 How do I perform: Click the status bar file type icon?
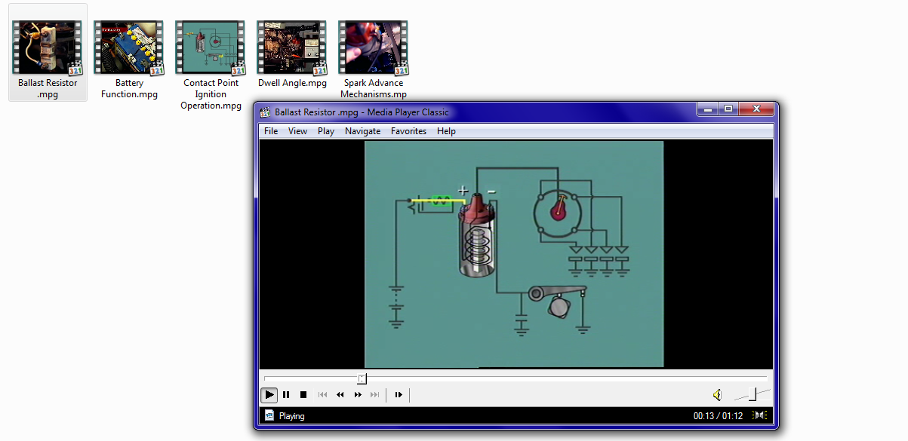269,415
